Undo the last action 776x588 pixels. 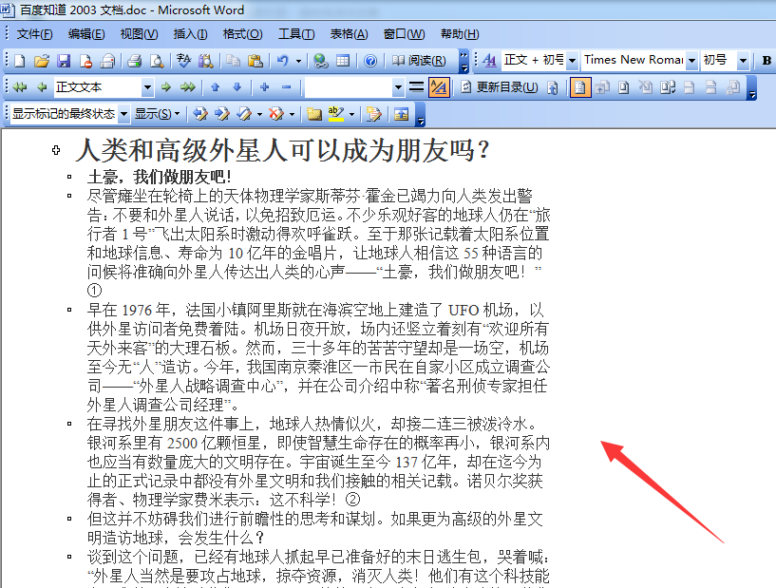coord(283,61)
